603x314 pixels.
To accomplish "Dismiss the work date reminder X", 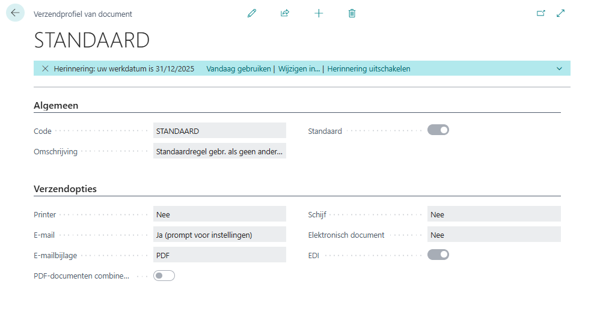I will coord(45,68).
